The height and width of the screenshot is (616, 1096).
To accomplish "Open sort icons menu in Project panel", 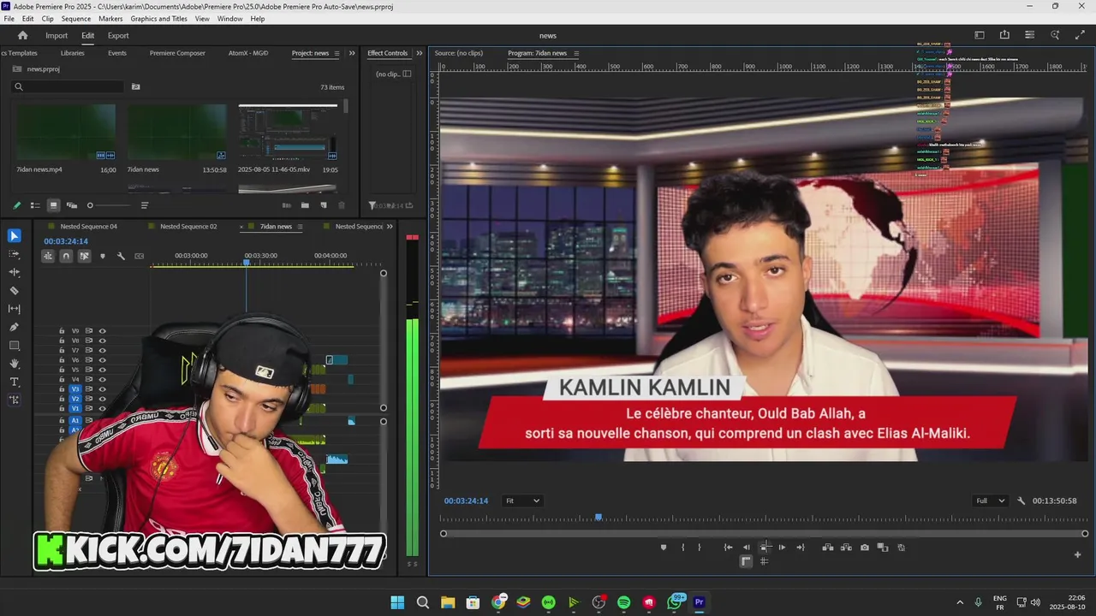I will (x=145, y=205).
